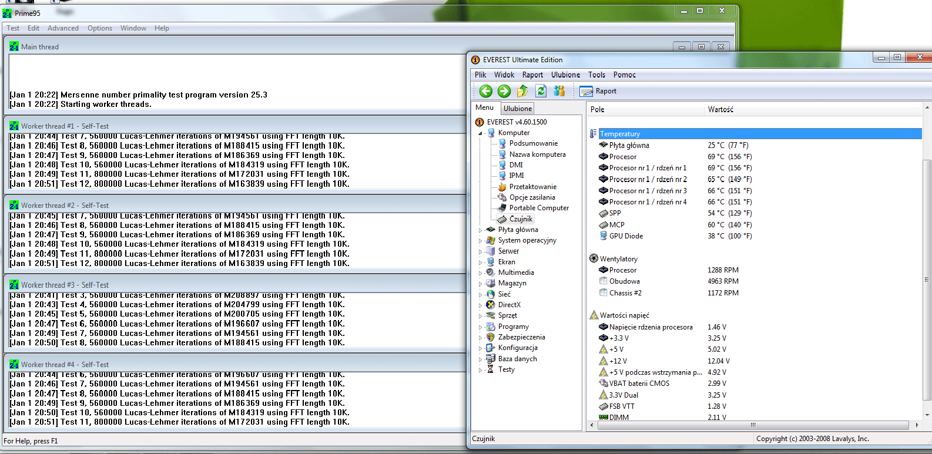932x454 pixels.
Task: Open the Pomoc menu in EVEREST
Action: tap(625, 75)
